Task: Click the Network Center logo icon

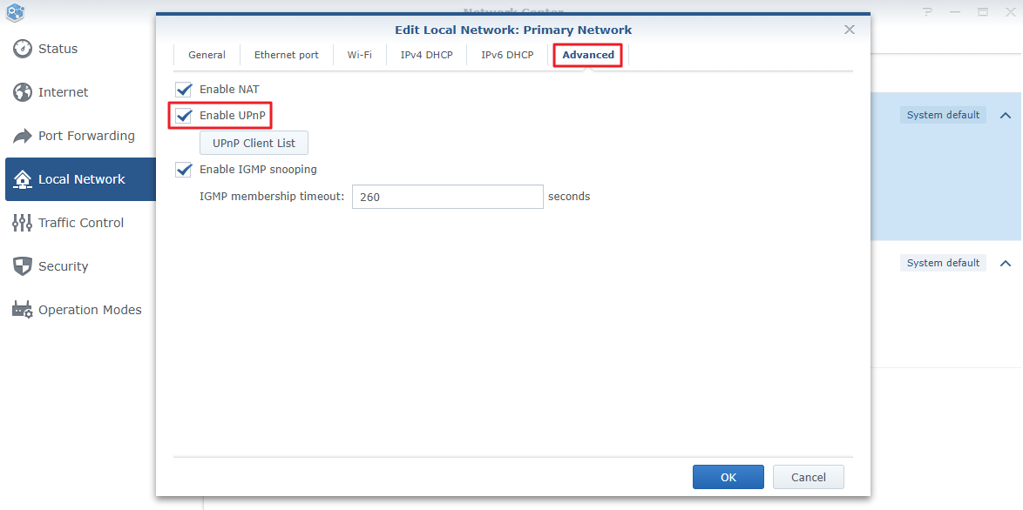Action: click(15, 12)
